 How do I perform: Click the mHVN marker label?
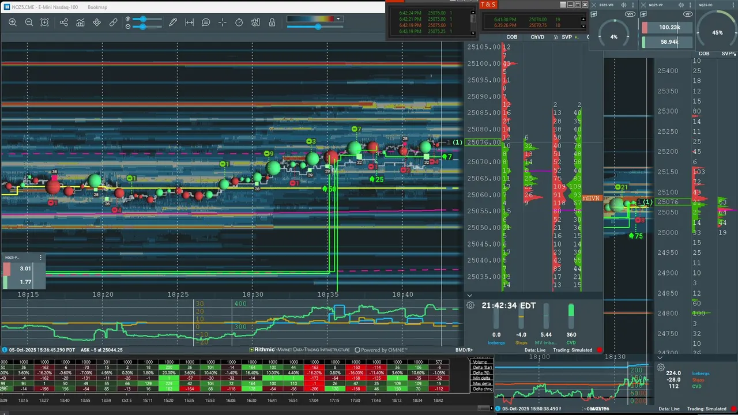[x=591, y=198]
